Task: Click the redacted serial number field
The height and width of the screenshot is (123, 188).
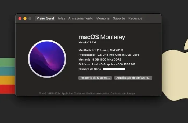Action: [x=114, y=69]
